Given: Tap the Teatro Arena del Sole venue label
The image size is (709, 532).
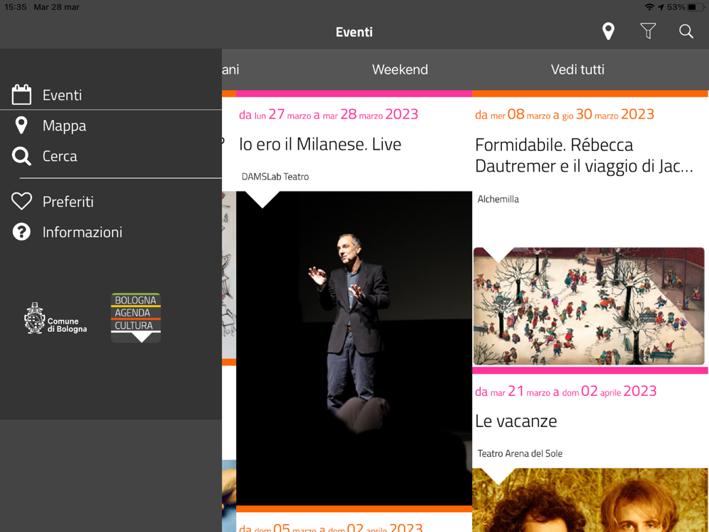Looking at the screenshot, I should pyautogui.click(x=520, y=453).
